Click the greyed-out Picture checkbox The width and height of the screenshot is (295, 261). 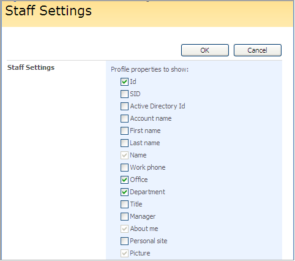(124, 254)
